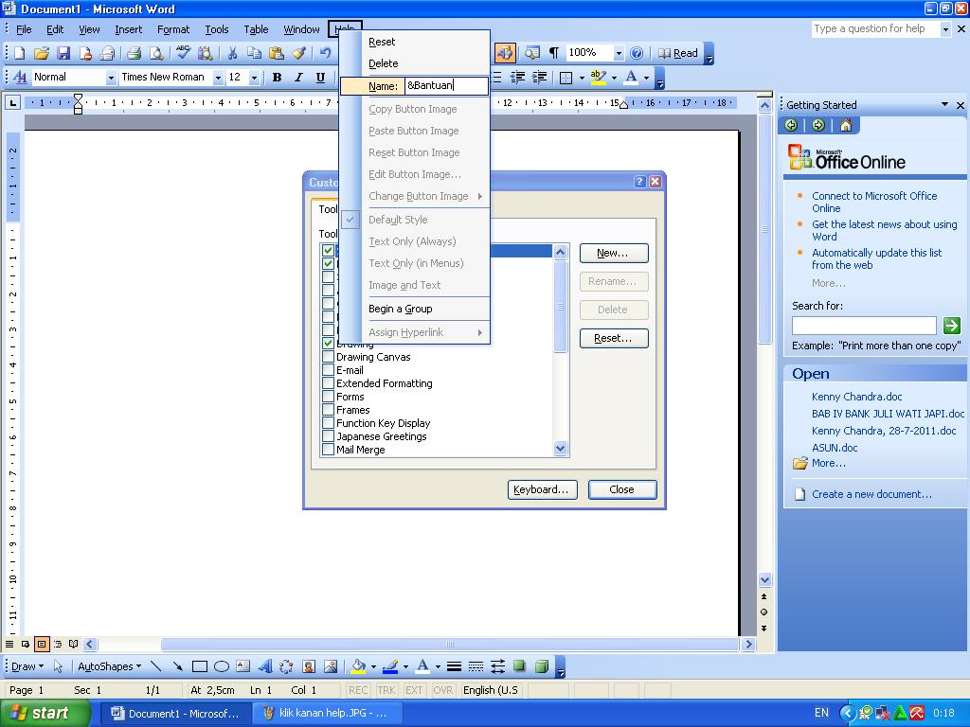
Task: Check the Frames toolbar checkbox
Action: point(329,409)
